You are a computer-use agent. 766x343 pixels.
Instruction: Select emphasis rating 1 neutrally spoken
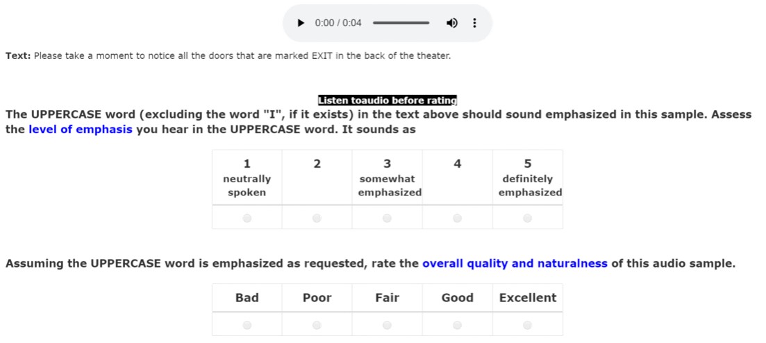tap(247, 218)
